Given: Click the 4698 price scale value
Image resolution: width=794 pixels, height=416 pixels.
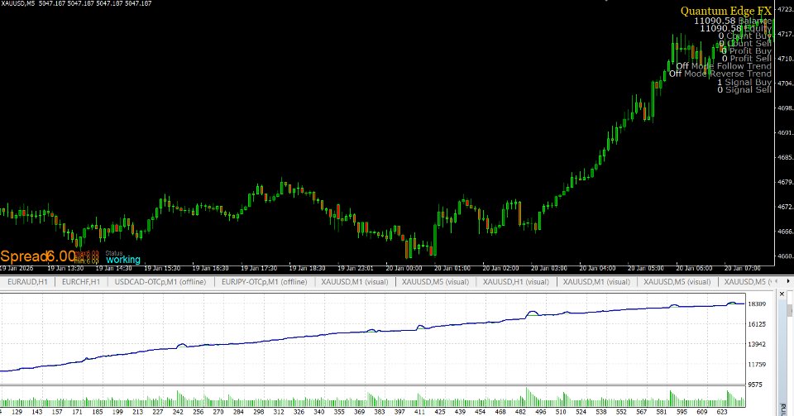Looking at the screenshot, I should tap(786, 108).
